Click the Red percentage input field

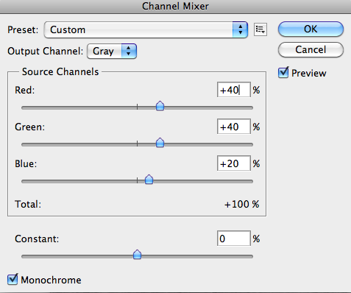[234, 90]
